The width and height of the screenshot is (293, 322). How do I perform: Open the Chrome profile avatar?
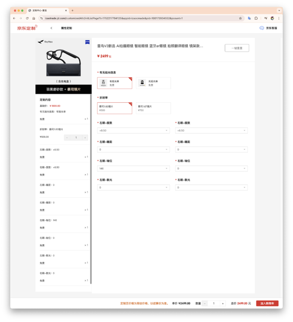click(x=272, y=18)
